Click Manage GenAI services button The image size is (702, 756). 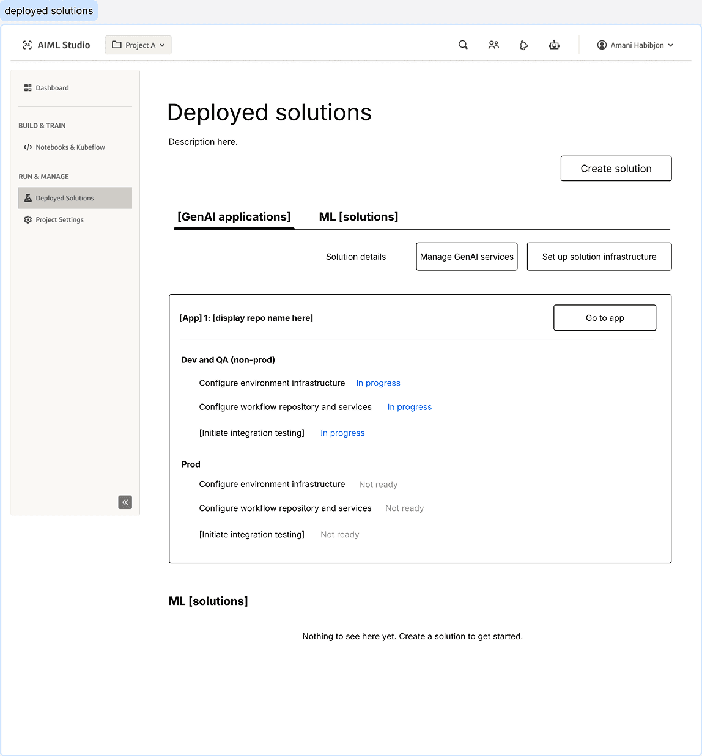467,257
